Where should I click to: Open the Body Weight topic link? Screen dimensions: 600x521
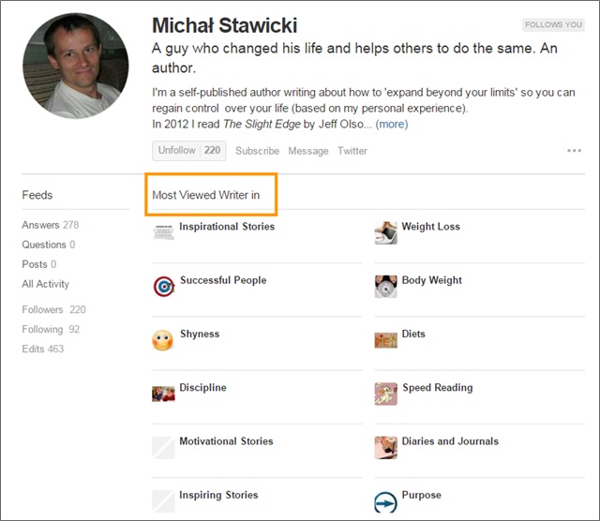tap(432, 280)
